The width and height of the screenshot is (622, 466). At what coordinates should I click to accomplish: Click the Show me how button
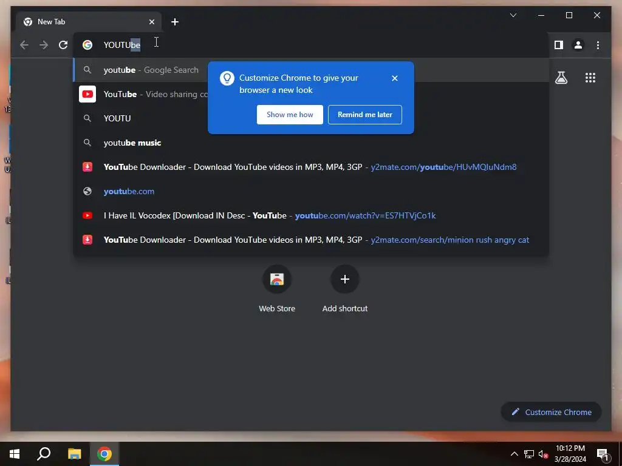click(x=290, y=115)
